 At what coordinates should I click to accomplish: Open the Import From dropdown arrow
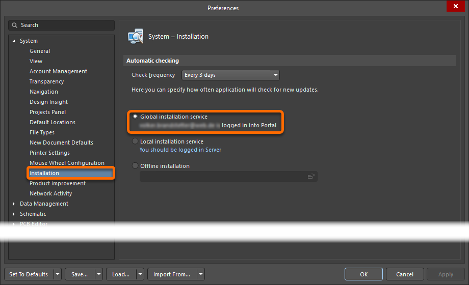[x=201, y=274]
